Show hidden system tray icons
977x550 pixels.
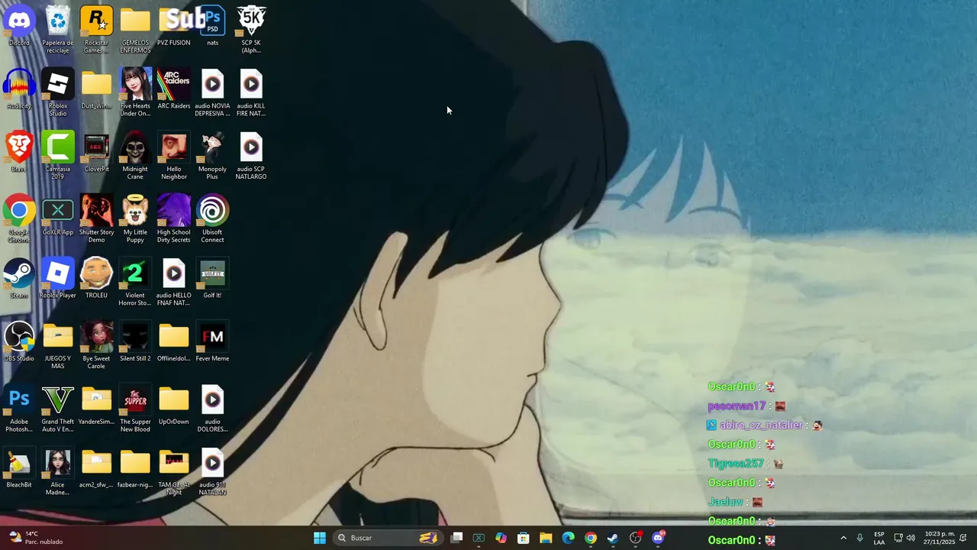pos(843,538)
